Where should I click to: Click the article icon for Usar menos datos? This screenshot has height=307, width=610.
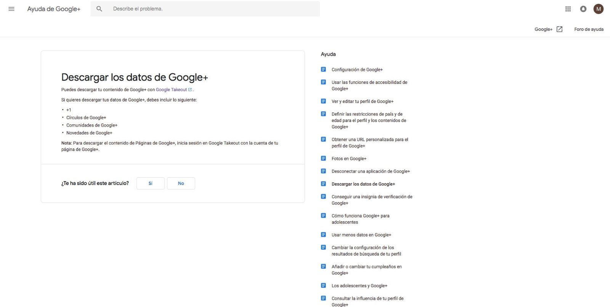coord(323,235)
